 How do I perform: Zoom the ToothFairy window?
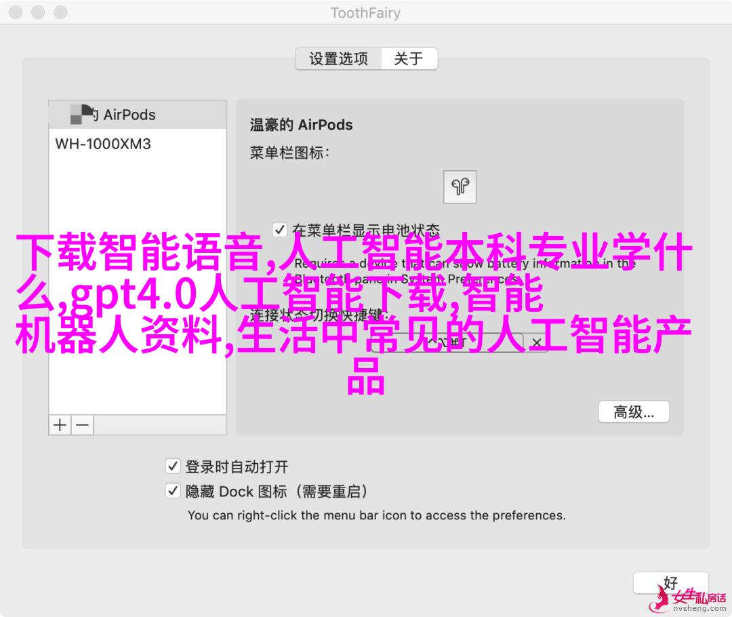point(61,13)
